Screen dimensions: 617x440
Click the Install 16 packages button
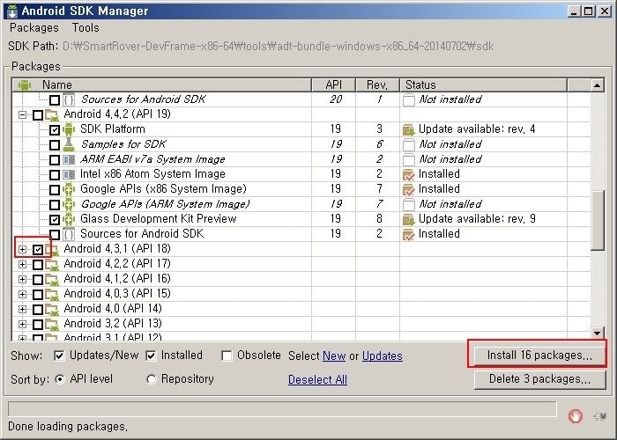(x=539, y=356)
